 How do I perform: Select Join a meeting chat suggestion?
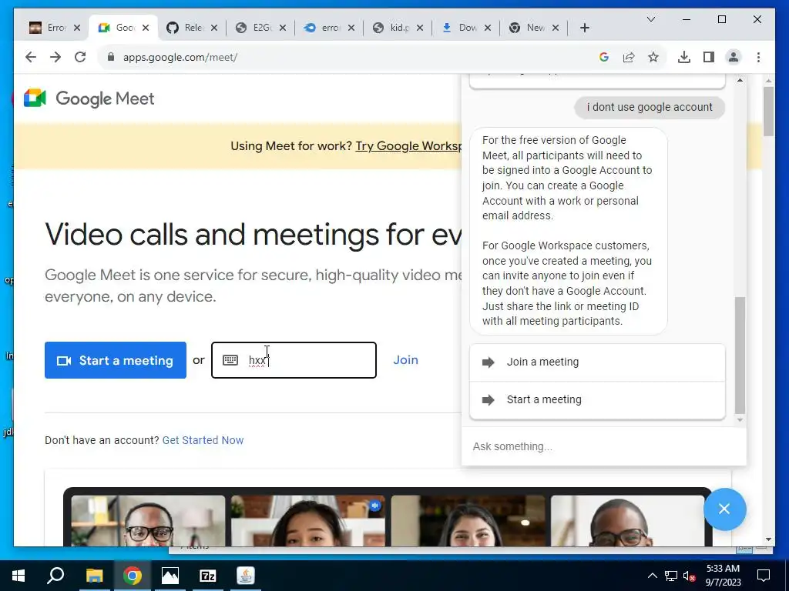(597, 362)
